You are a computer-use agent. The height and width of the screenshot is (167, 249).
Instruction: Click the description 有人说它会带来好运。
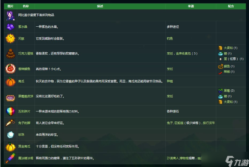click(x=50, y=123)
